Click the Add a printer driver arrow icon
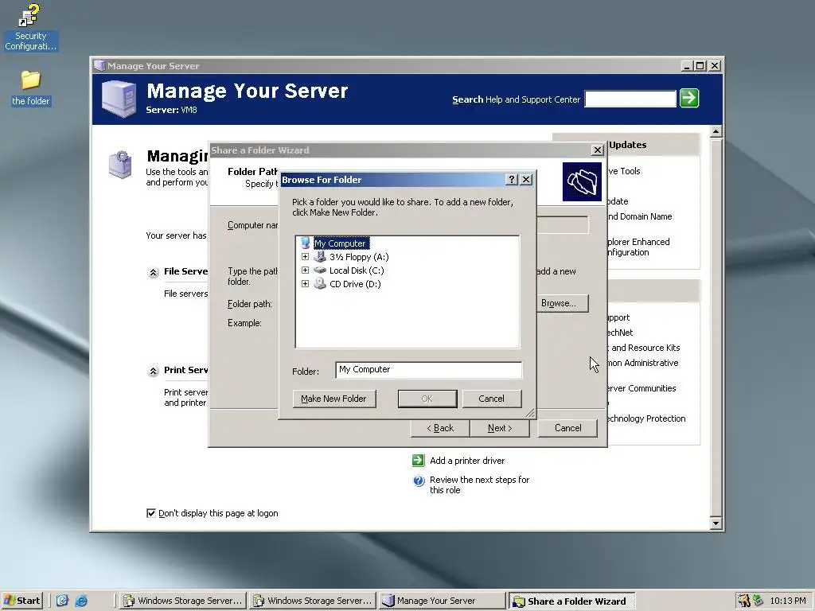815x611 pixels. [418, 461]
